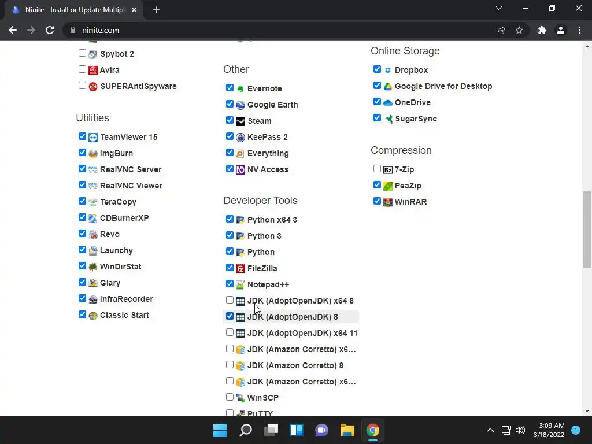Click the Glary label
This screenshot has height=444, width=592.
point(110,283)
